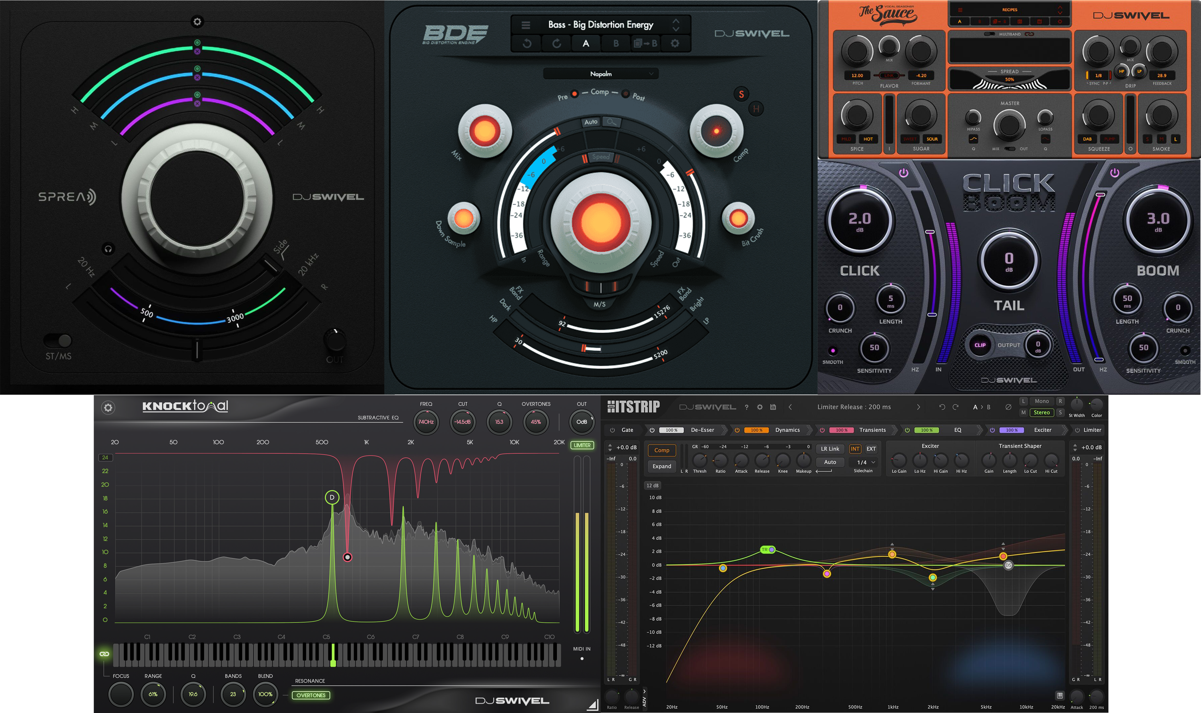Click the HITSTRIP help question mark icon
This screenshot has height=713, width=1201.
click(x=746, y=407)
